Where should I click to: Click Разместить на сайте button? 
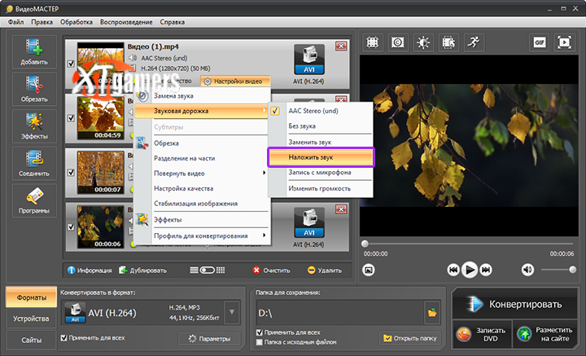(545, 334)
